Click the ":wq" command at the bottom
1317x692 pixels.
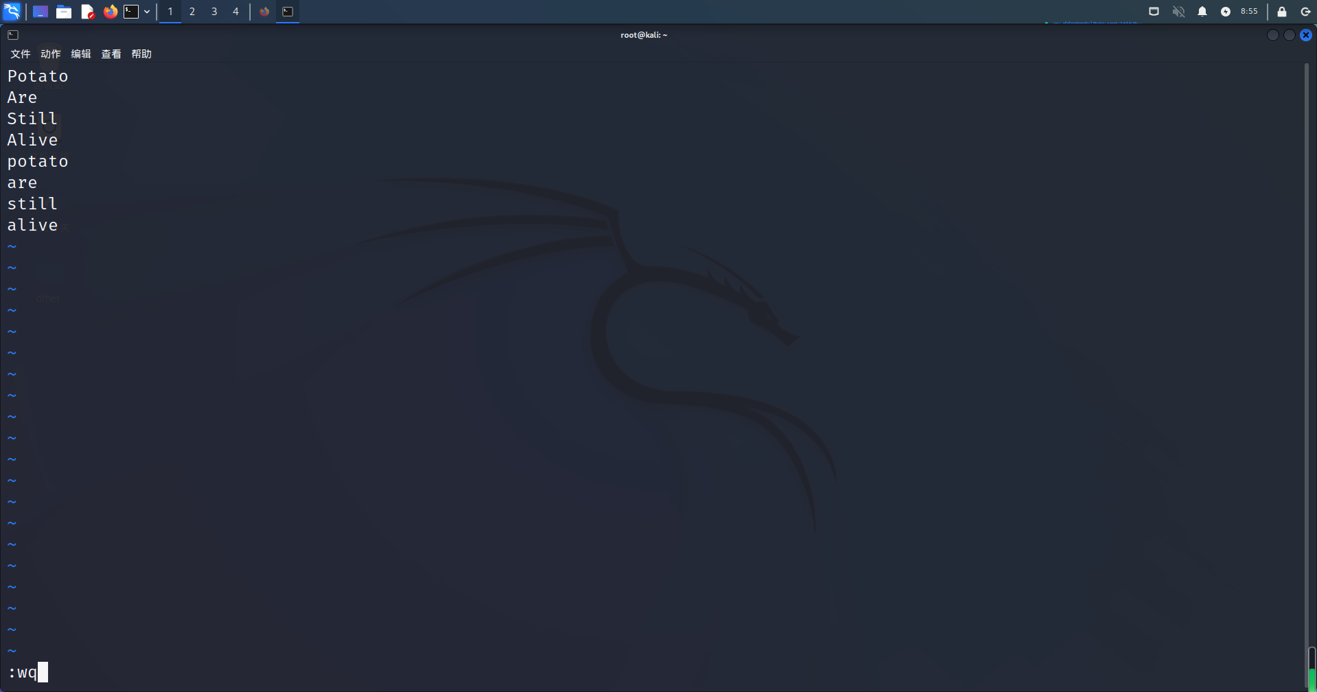click(23, 673)
